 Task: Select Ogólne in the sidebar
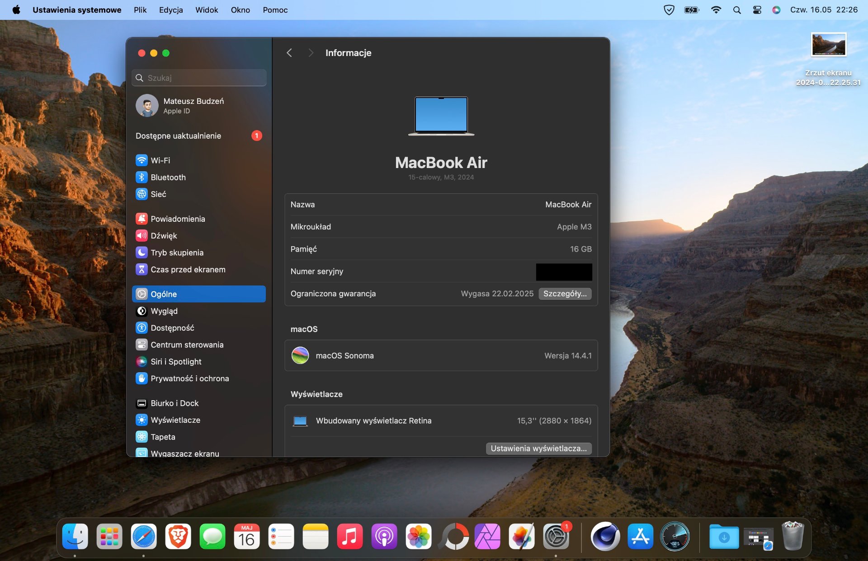[198, 294]
